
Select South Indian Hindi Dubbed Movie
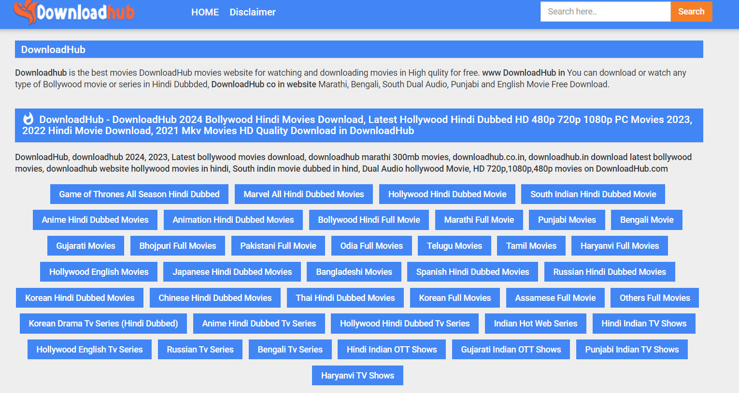tap(593, 194)
